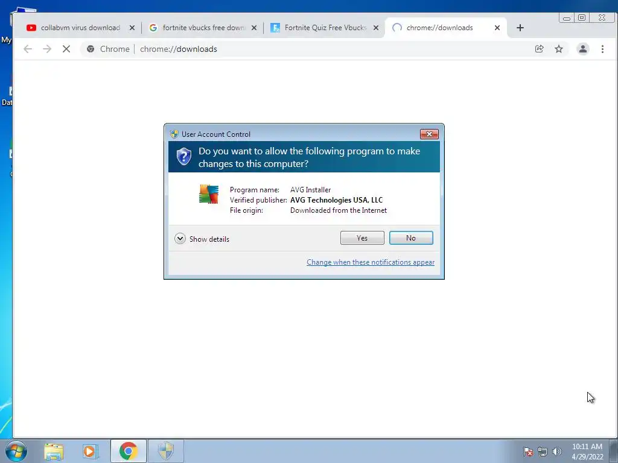Click the AVG Installer logo icon
Viewport: 618px width, 463px height.
coord(208,194)
